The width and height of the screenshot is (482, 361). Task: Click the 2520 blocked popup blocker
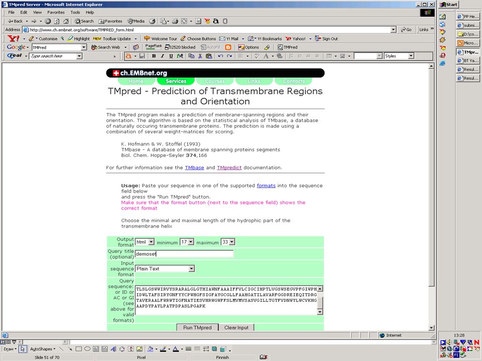click(x=180, y=47)
